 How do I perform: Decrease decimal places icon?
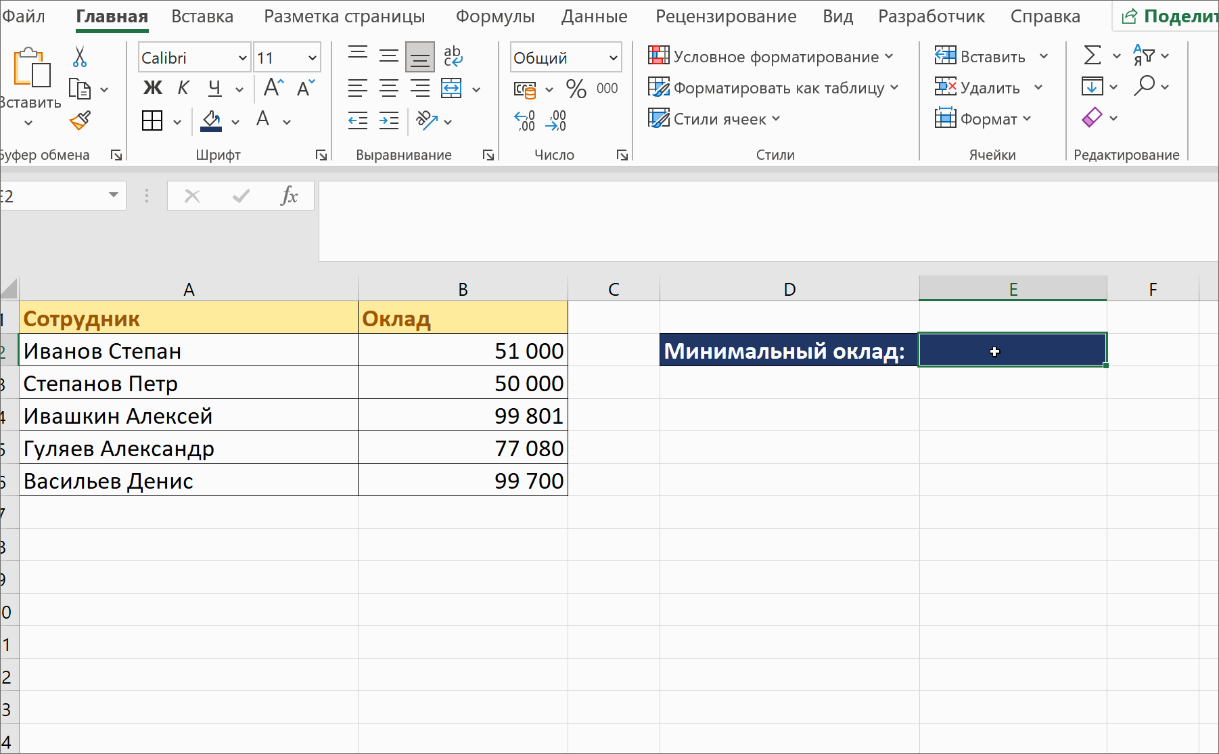556,120
